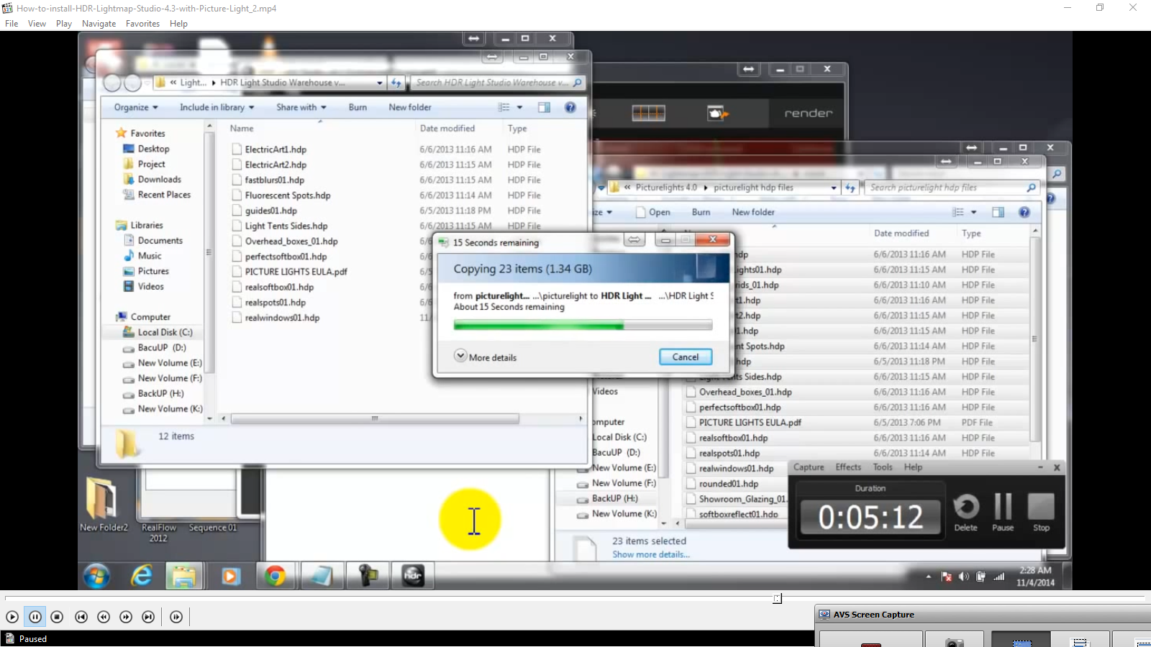Click the render button in HDR Light Studio
The width and height of the screenshot is (1151, 647).
click(x=809, y=114)
